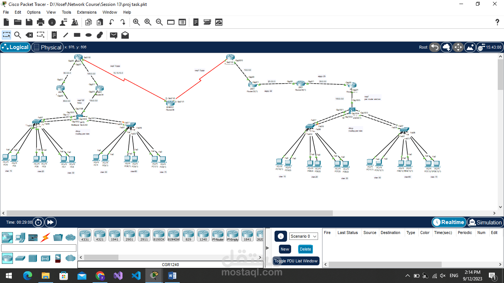Screen dimensions: 504x283
Task: Click the Paste toolbar icon
Action: coord(100,22)
